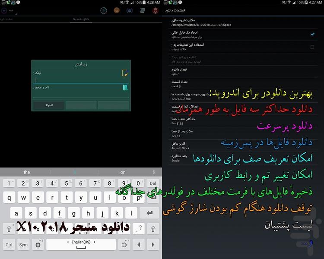Image resolution: width=324 pixels, height=259 pixels.
Task: Tap the right Shift key
Action: 153,229
